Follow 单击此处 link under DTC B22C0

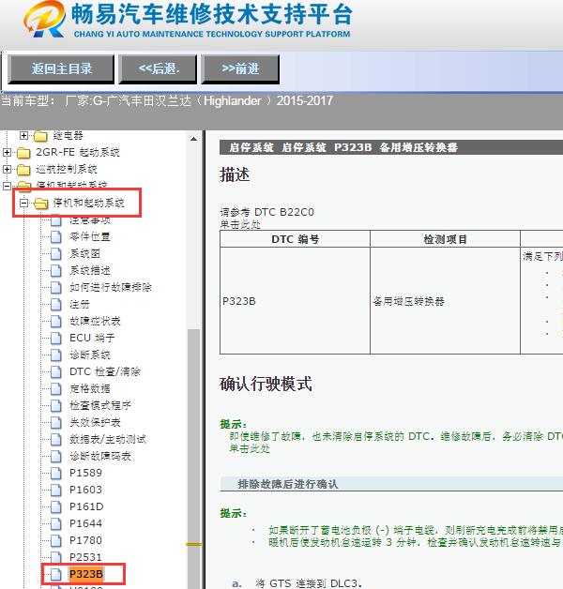pos(240,225)
